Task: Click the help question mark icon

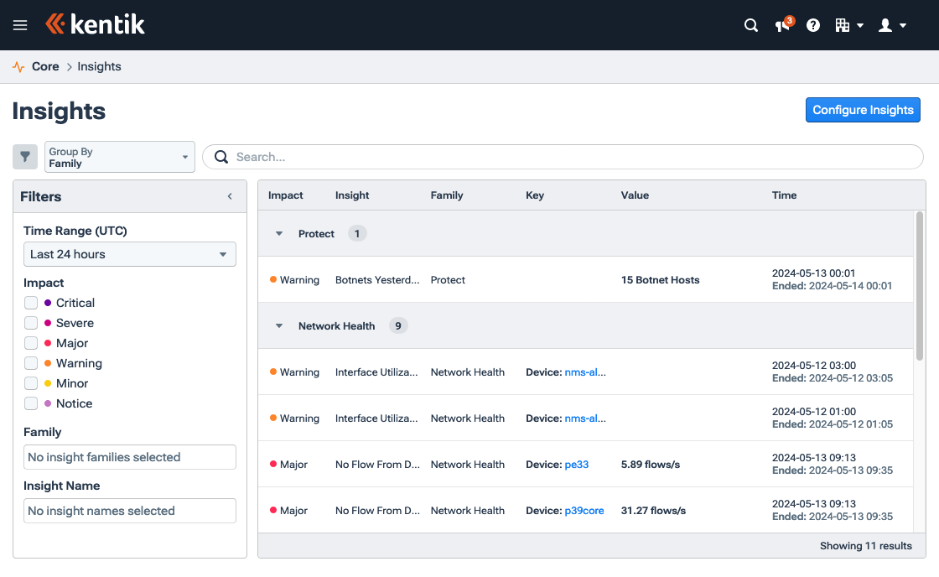Action: pyautogui.click(x=812, y=25)
